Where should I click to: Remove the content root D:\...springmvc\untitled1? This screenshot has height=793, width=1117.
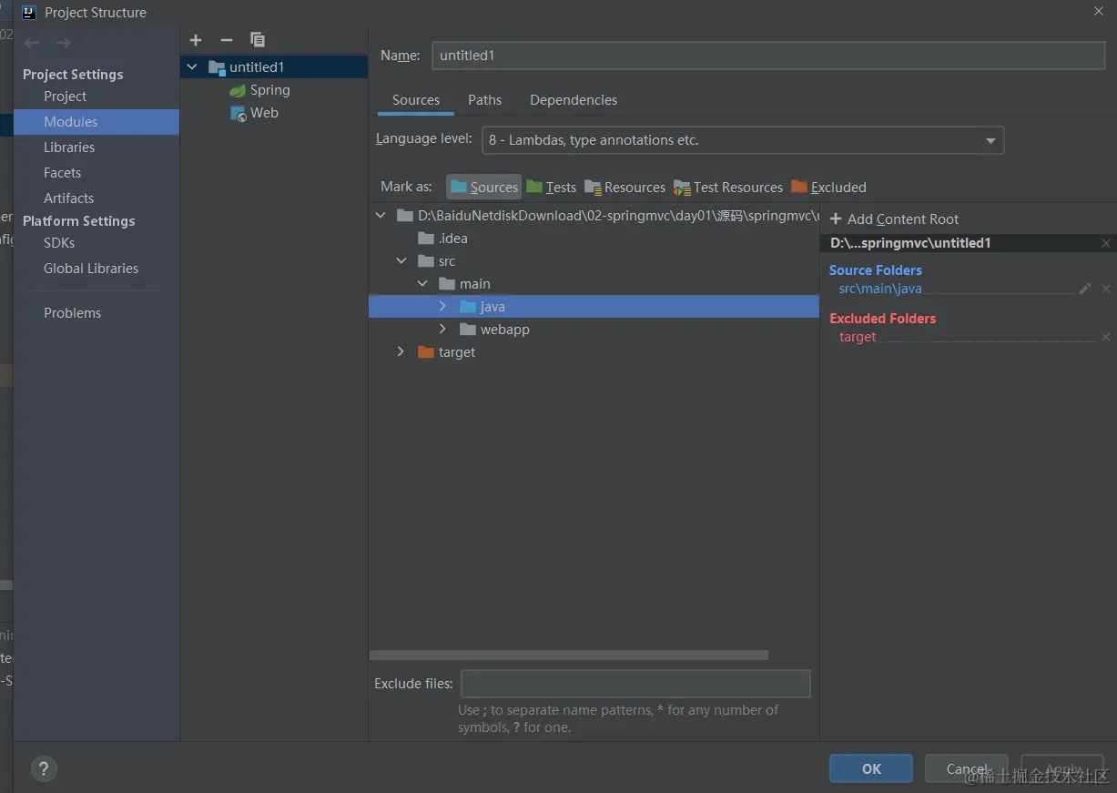[x=1106, y=243]
